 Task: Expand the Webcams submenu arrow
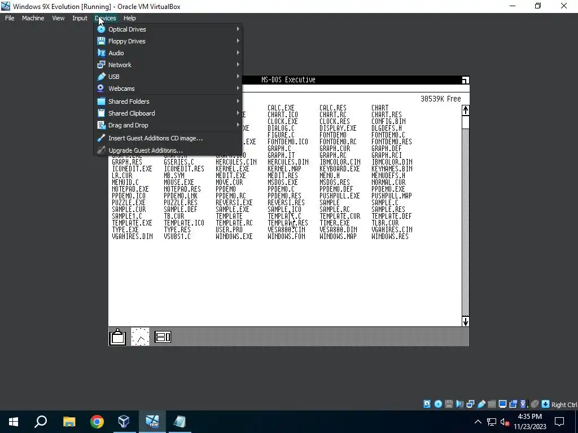(238, 89)
